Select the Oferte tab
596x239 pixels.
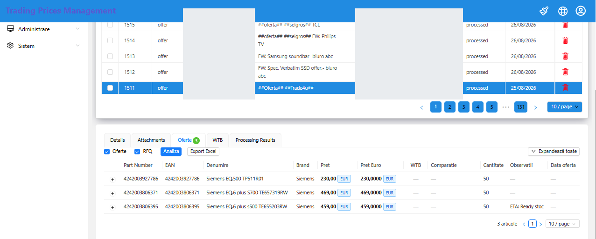pos(189,140)
